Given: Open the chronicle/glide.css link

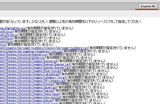Looking at the screenshot, I should point(22,58).
